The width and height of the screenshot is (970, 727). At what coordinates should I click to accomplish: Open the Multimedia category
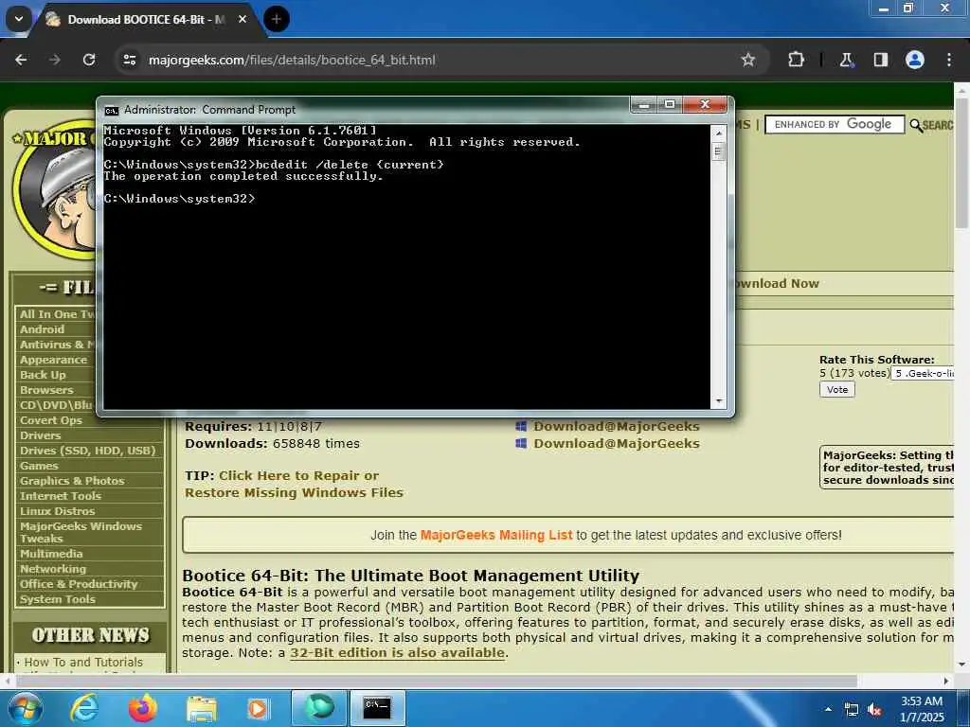pyautogui.click(x=51, y=554)
